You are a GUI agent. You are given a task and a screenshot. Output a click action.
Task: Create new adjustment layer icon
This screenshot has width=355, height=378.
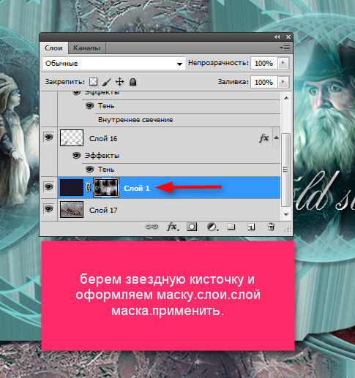[x=213, y=227]
